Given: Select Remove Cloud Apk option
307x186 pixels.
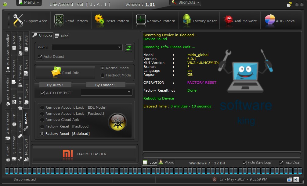Looking at the screenshot, I should click(42, 120).
